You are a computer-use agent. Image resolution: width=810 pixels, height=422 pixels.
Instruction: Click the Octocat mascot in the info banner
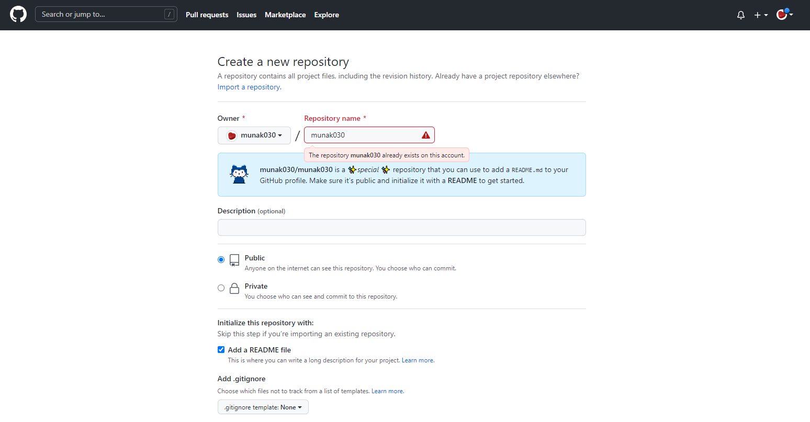coord(239,174)
